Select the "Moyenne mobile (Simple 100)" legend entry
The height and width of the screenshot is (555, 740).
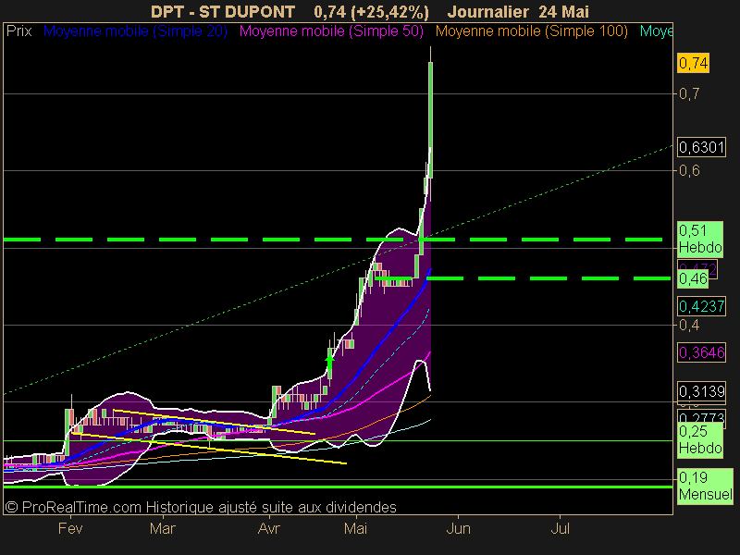click(532, 31)
